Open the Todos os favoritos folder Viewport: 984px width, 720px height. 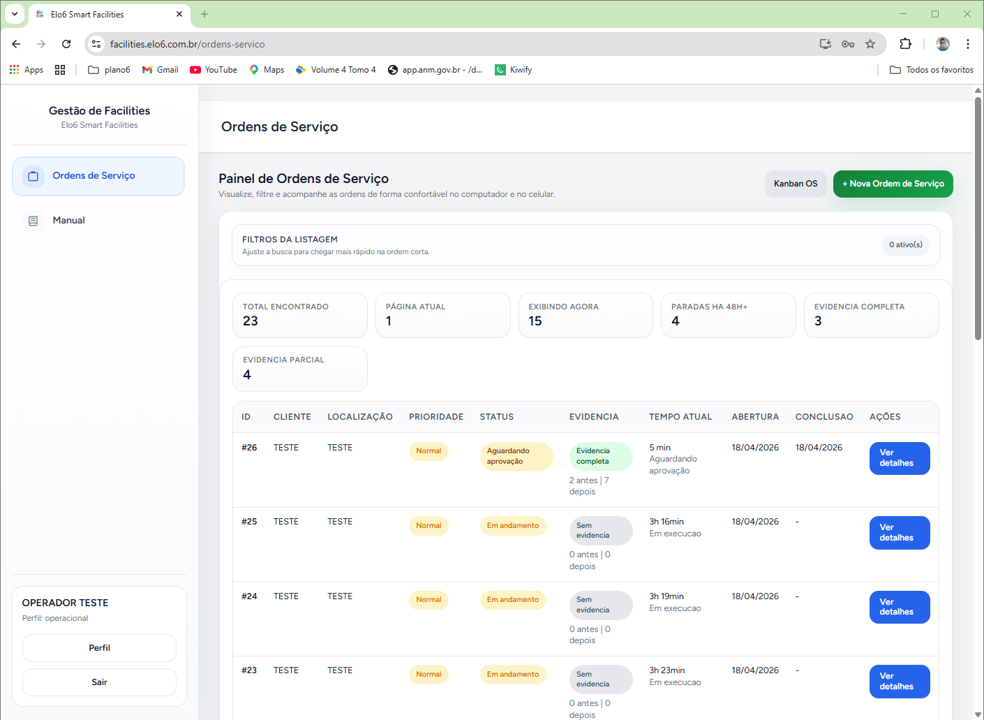(932, 70)
